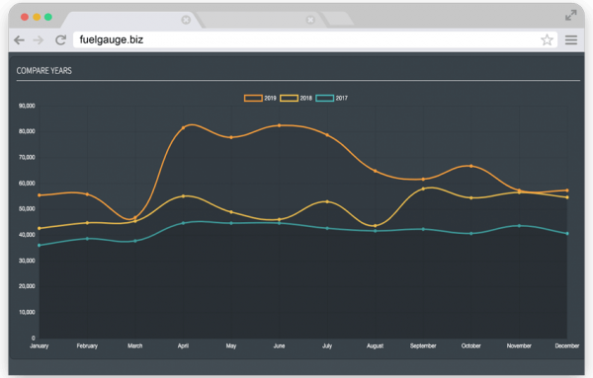Image resolution: width=593 pixels, height=378 pixels.
Task: Select 2018 September data point
Action: 423,189
